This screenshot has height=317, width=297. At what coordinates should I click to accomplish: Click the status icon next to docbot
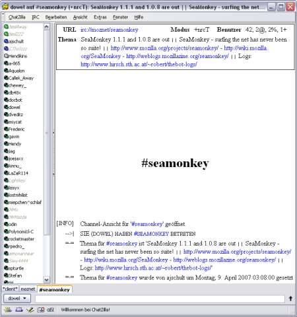click(6, 100)
